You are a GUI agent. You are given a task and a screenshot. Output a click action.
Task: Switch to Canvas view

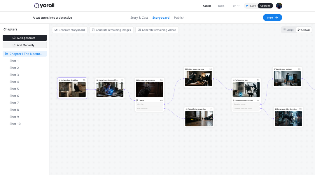click(x=304, y=30)
